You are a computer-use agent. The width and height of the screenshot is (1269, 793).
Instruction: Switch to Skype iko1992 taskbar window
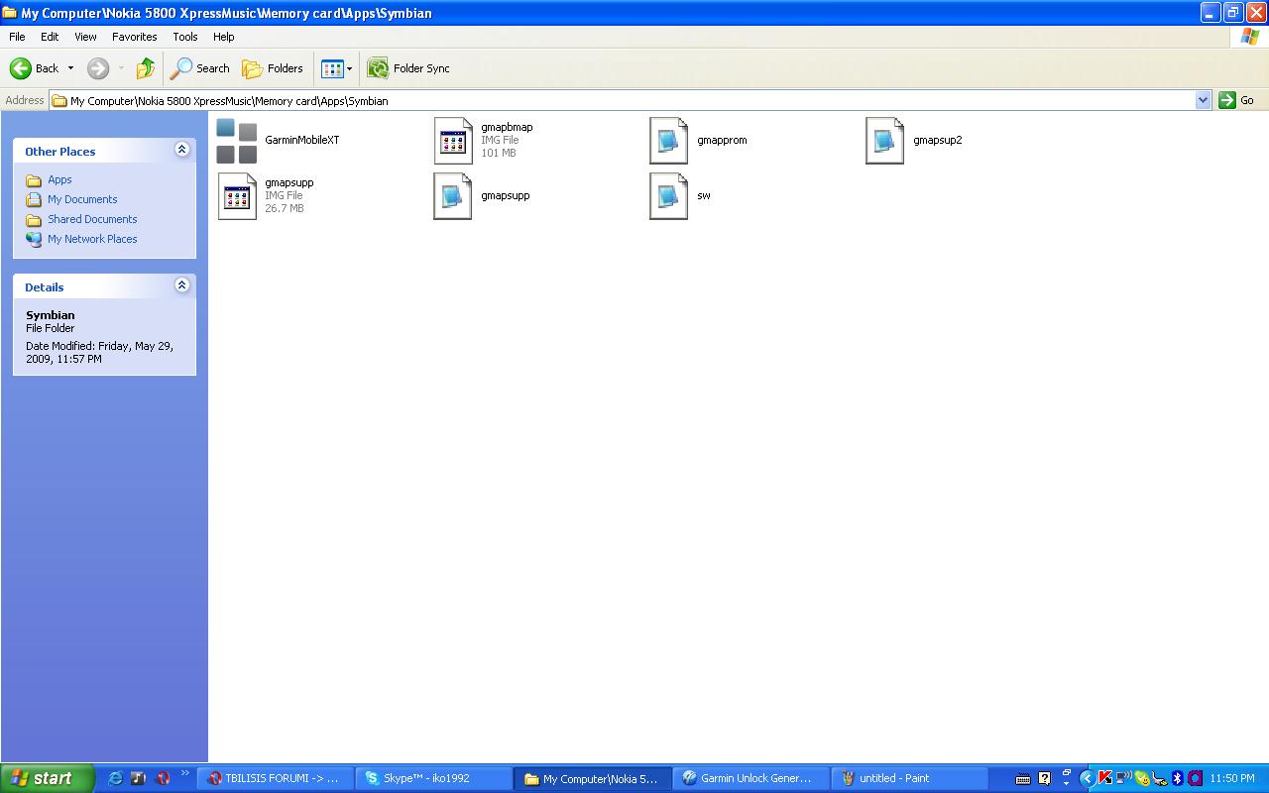click(x=434, y=778)
